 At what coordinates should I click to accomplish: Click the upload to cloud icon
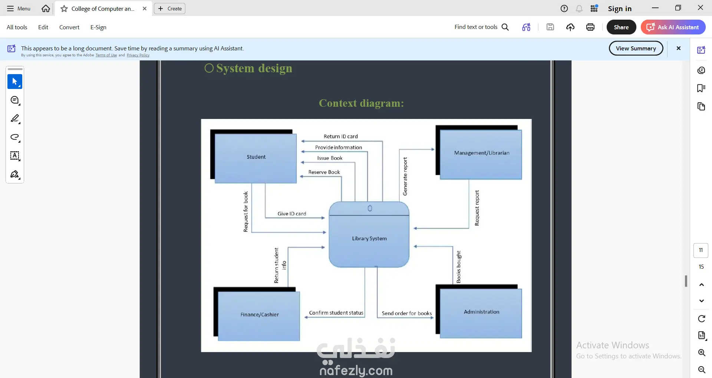coord(570,27)
